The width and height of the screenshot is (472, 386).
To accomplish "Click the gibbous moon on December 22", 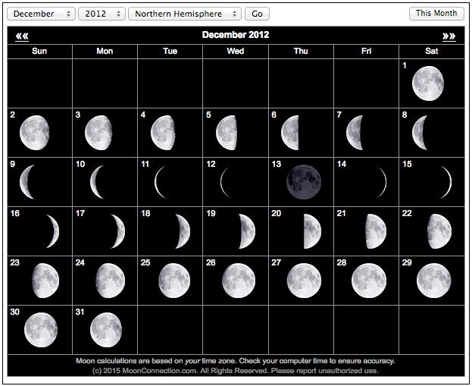I will [x=439, y=231].
